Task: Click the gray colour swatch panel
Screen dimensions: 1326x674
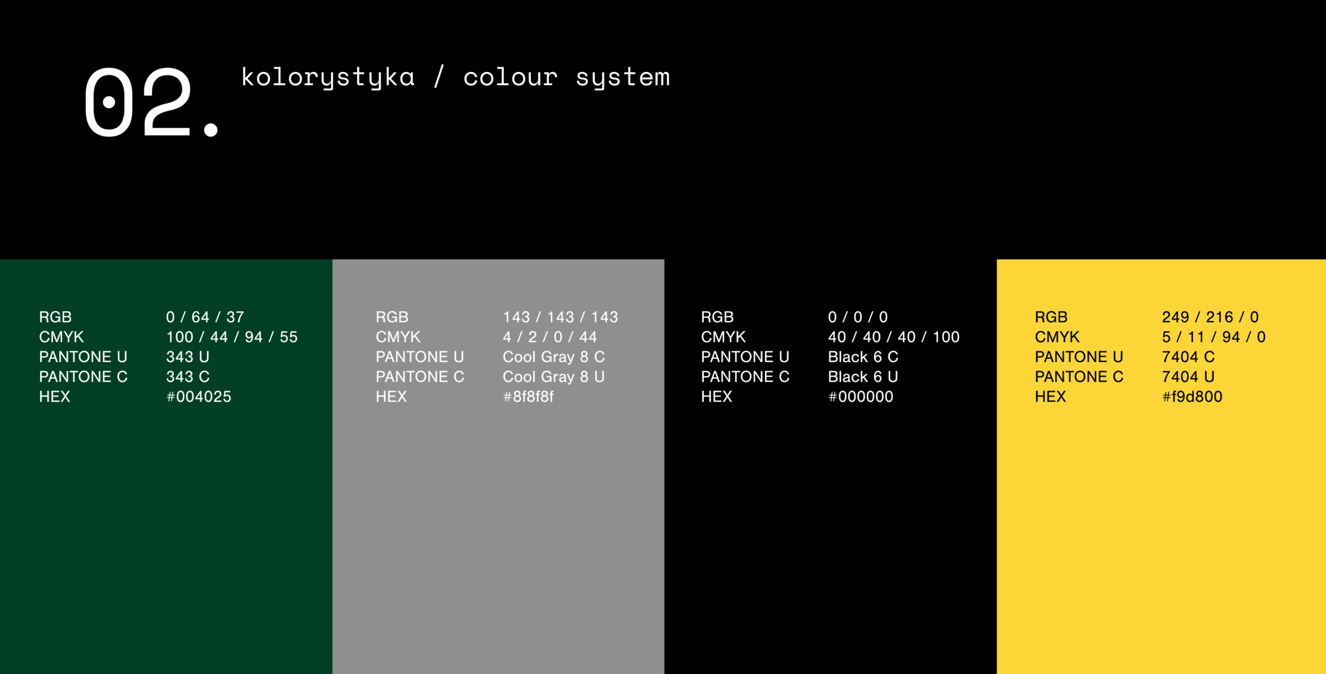Action: [498, 522]
